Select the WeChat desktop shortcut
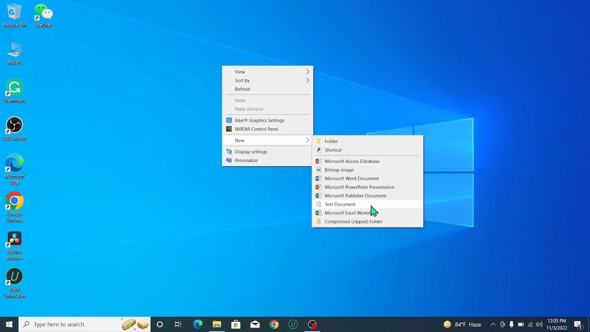This screenshot has height=332, width=590. click(43, 16)
